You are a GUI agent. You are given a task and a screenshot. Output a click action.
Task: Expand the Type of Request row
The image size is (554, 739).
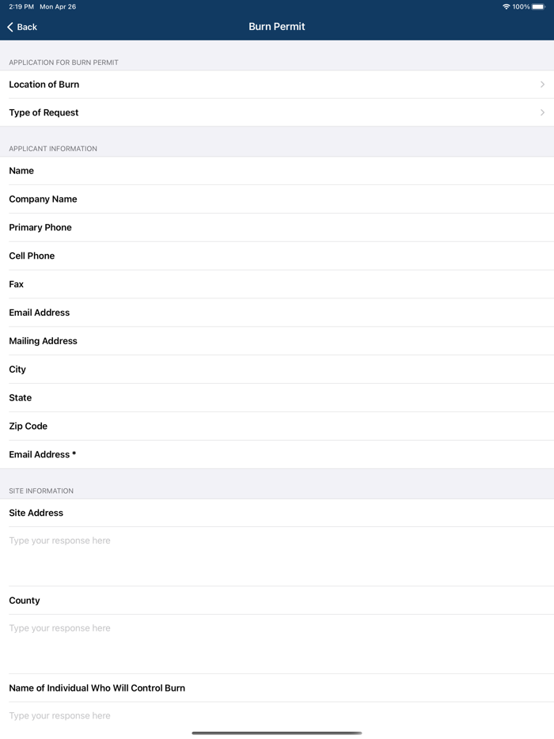click(x=277, y=112)
